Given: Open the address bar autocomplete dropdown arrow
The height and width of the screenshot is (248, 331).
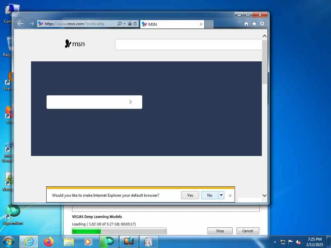Looking at the screenshot, I should 124,24.
